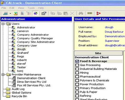Image resolution: width=125 pixels, height=100 pixels.
Task: Click the user icon beside stevef
Action: (13, 64)
